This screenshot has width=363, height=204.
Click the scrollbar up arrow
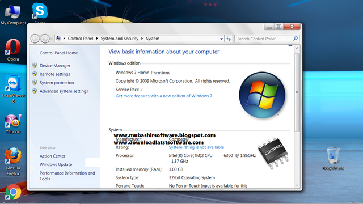(x=297, y=48)
